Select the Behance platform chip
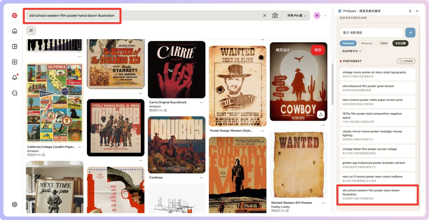 click(x=367, y=43)
